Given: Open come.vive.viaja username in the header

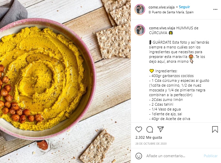Looking at the screenshot, I should coord(161,7).
